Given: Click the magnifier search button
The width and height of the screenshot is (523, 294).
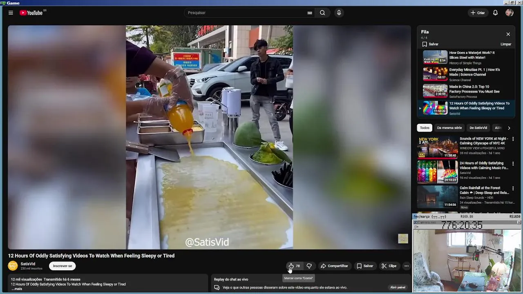Looking at the screenshot, I should [322, 13].
